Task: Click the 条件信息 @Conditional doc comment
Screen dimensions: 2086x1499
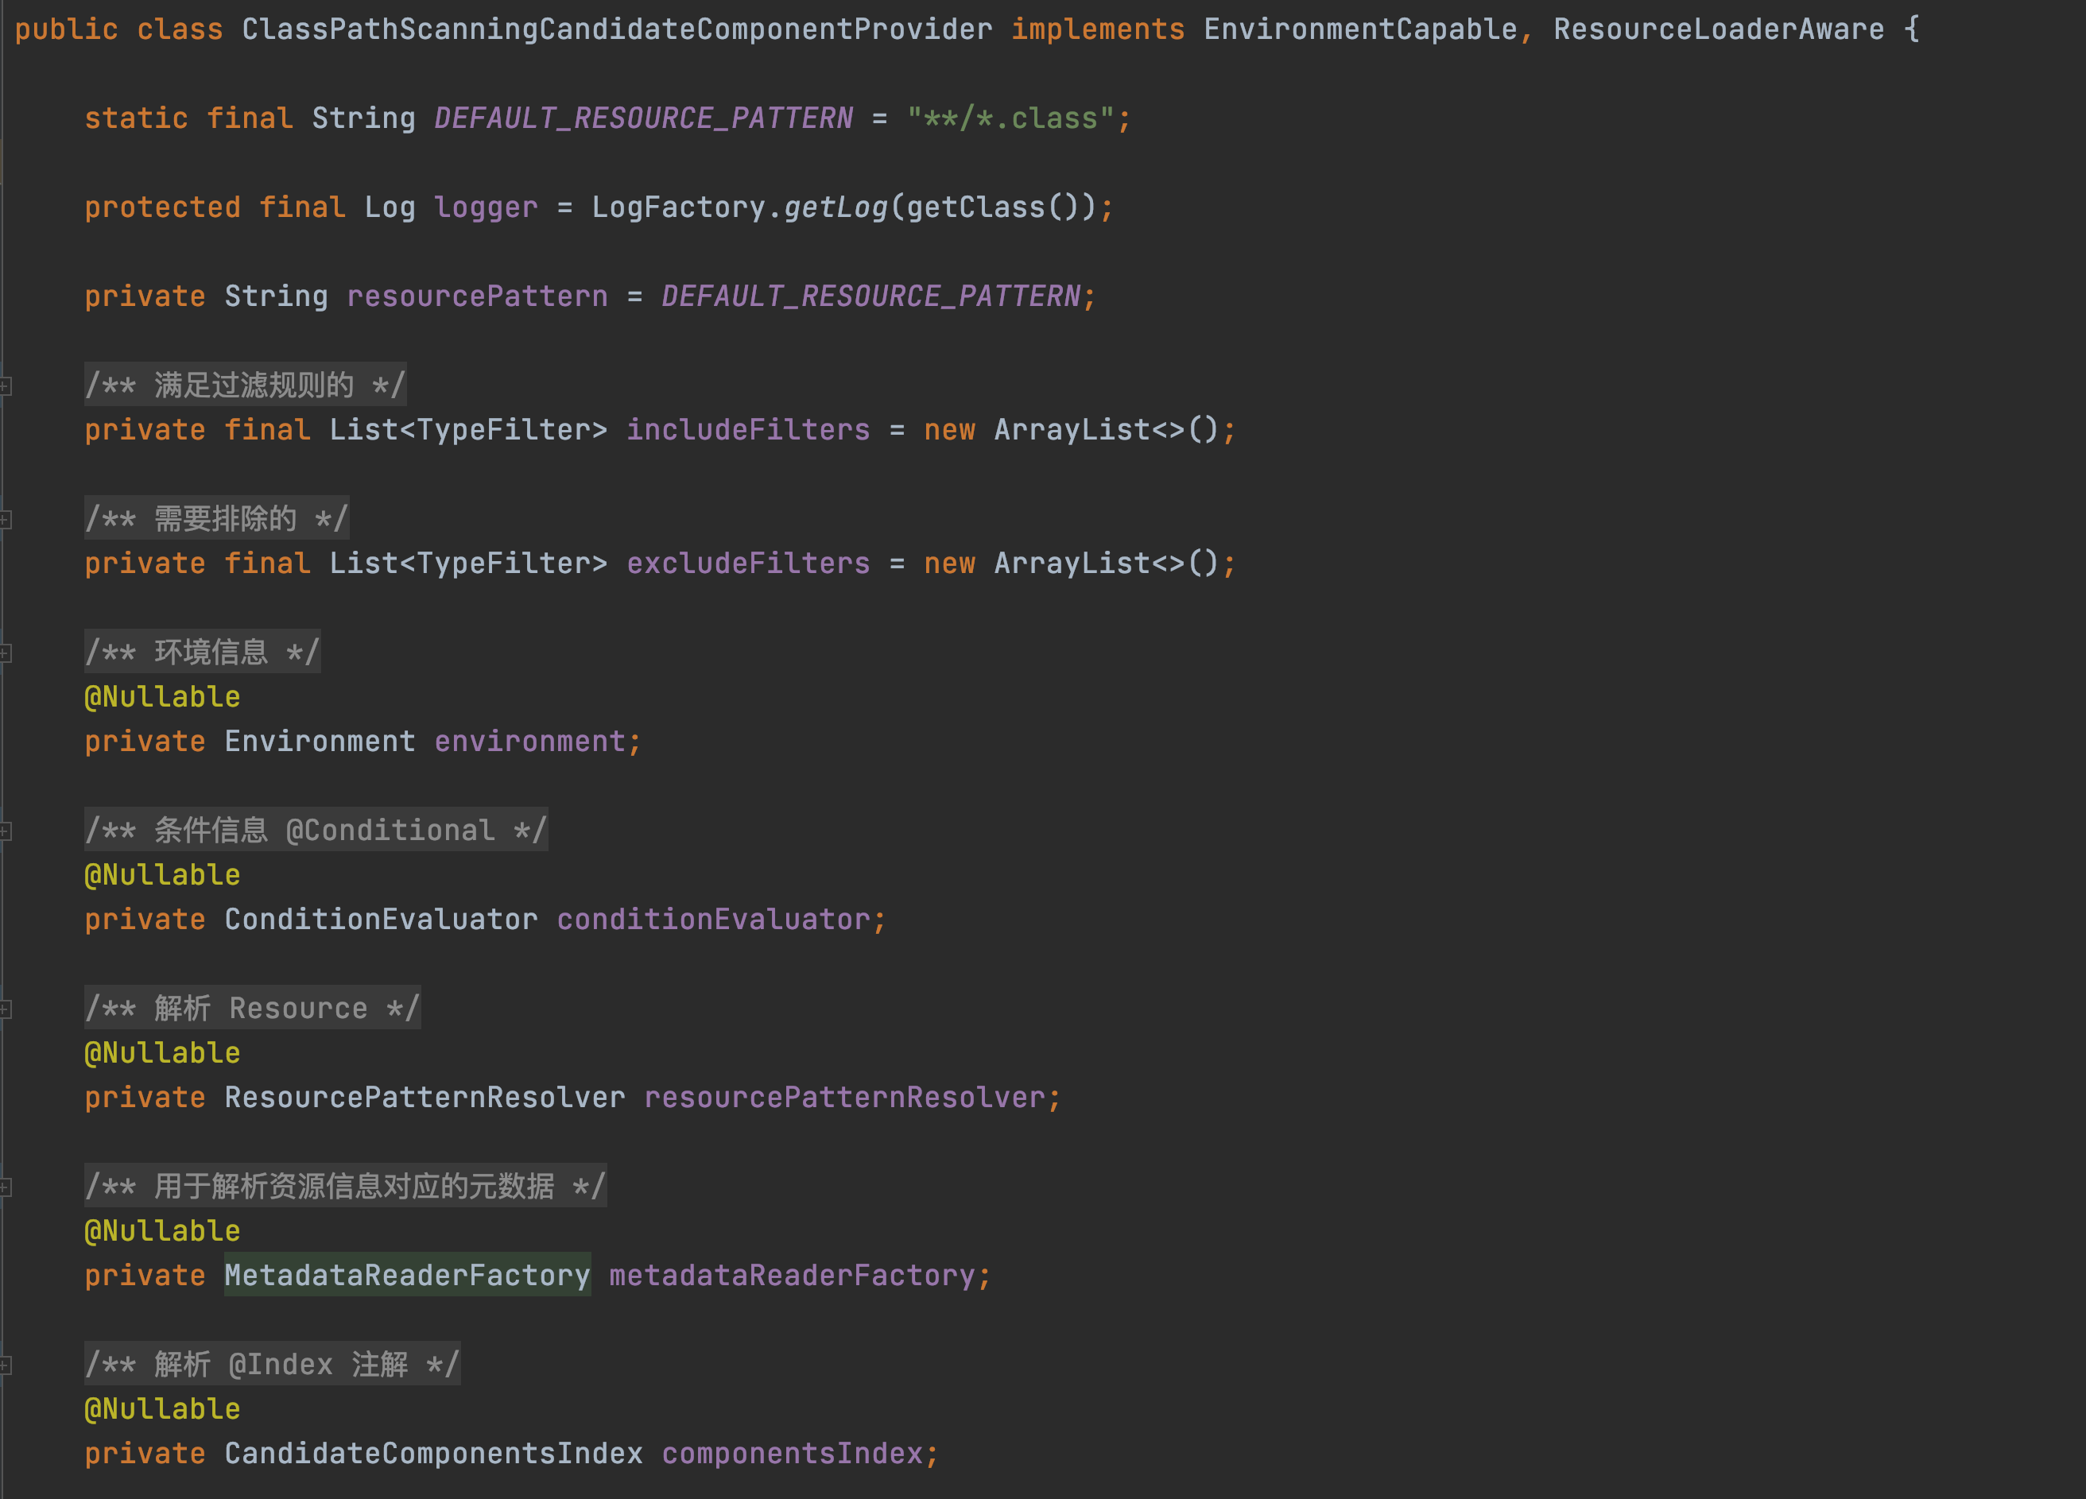Action: coord(316,831)
